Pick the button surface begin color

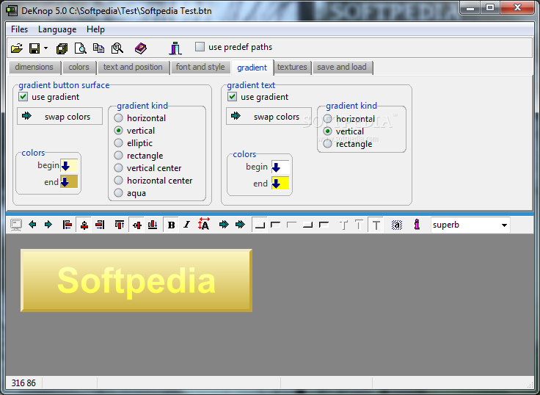click(69, 165)
